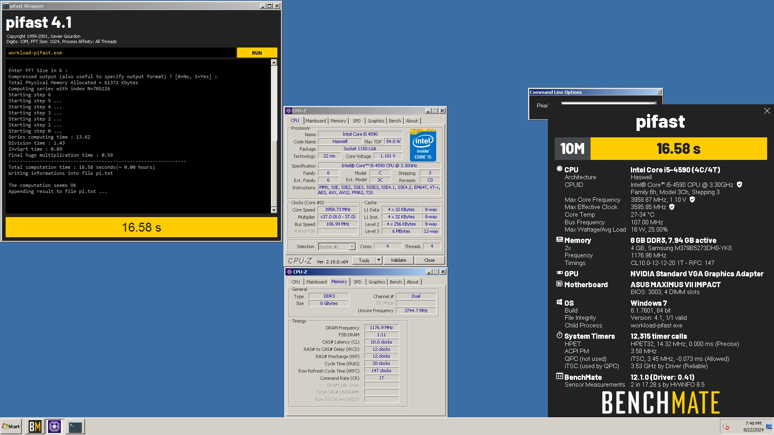Close the Command Line Options dialog
Viewport: 774px width, 435px height.
pos(660,92)
